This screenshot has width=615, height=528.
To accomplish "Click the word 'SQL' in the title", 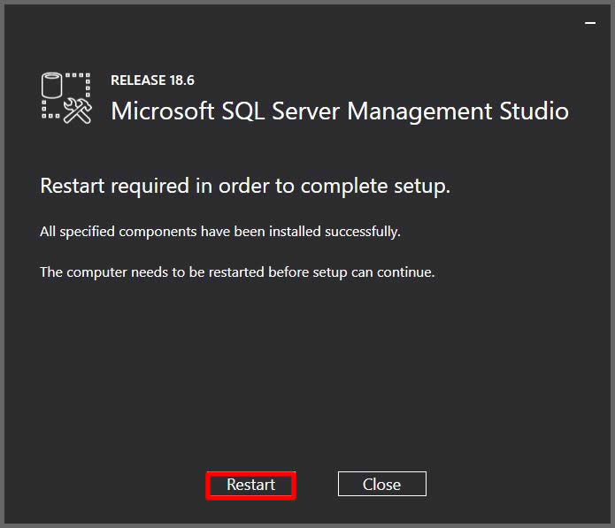I will [x=243, y=111].
